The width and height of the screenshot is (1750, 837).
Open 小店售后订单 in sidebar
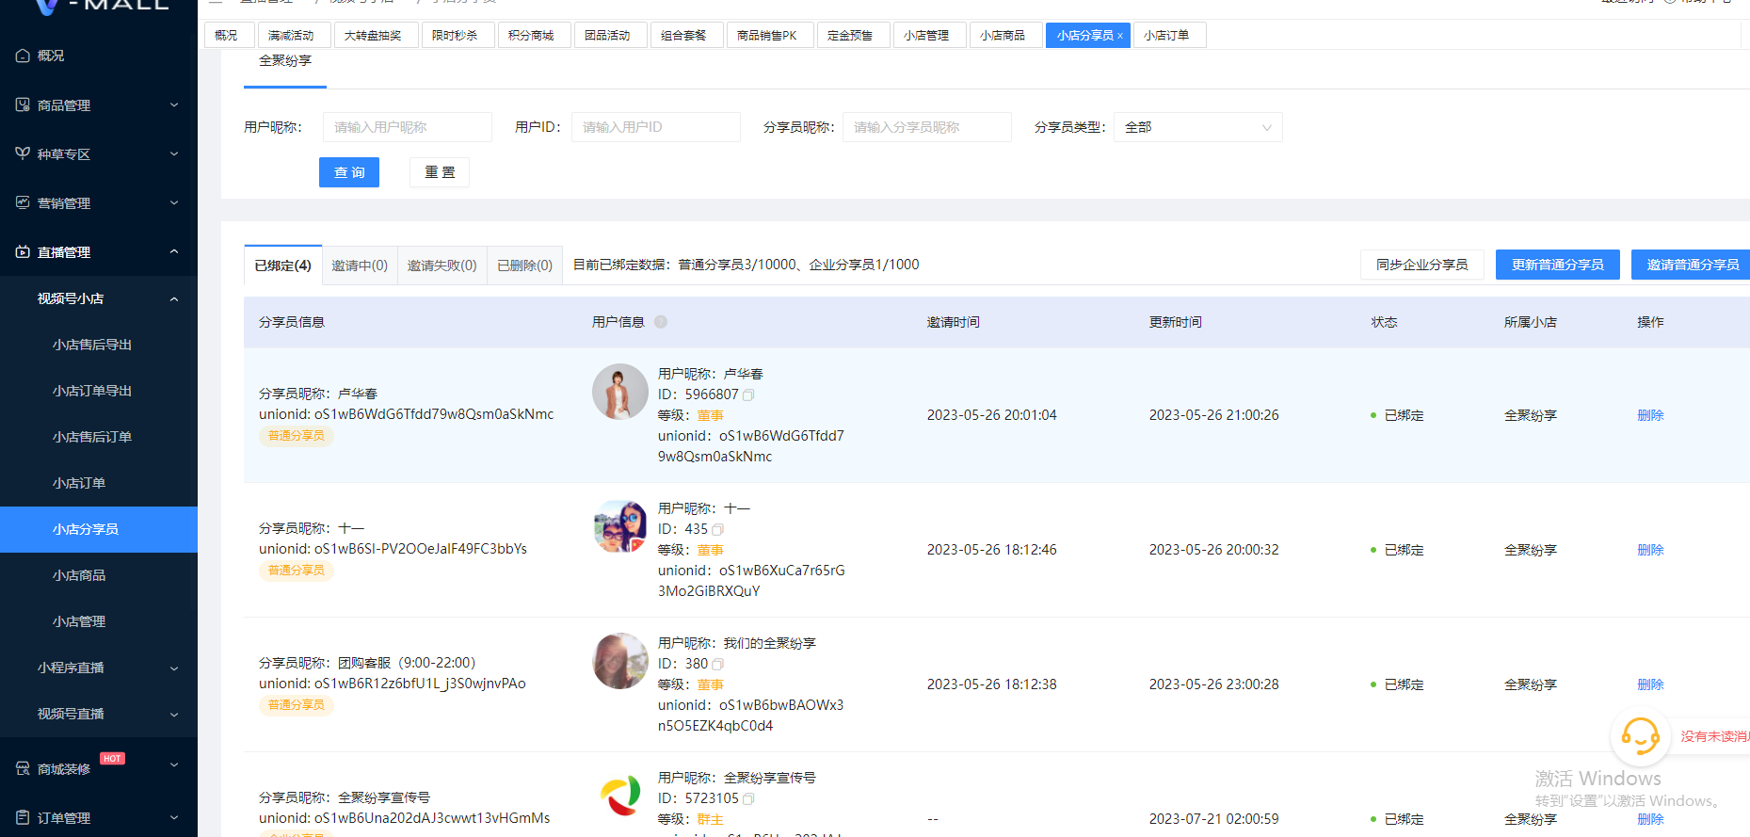click(x=99, y=437)
